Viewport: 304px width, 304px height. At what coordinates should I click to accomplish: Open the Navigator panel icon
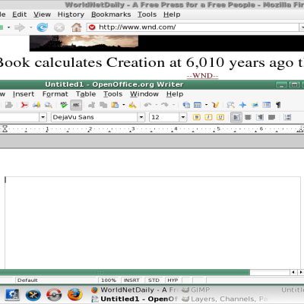(242, 105)
